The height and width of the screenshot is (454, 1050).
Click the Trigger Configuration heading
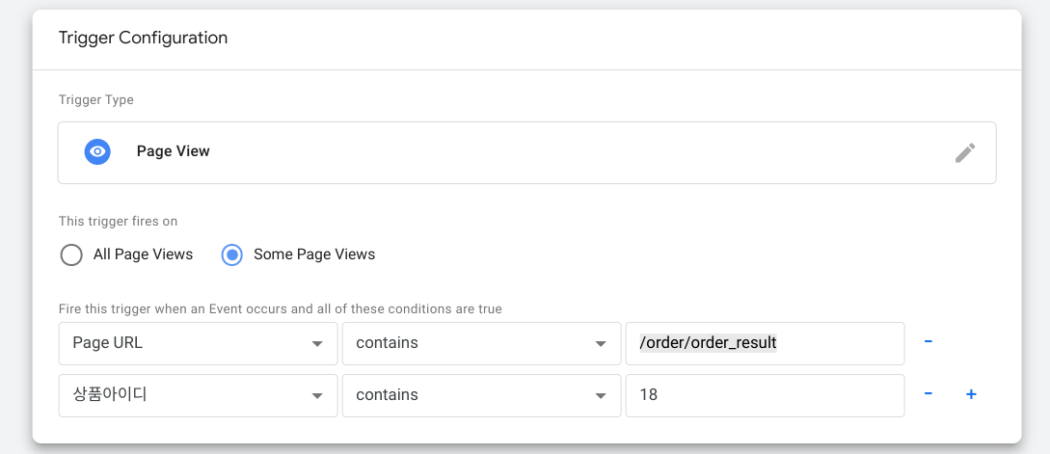pos(144,38)
